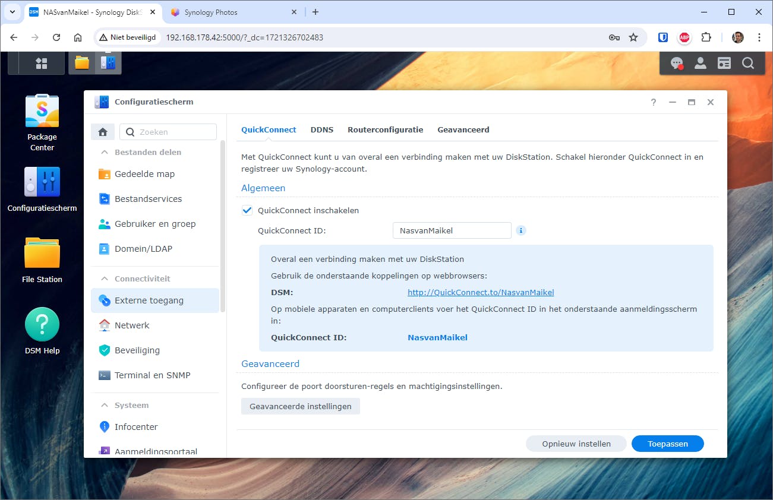
Task: Open the DSM widgets panel icon
Action: [724, 63]
